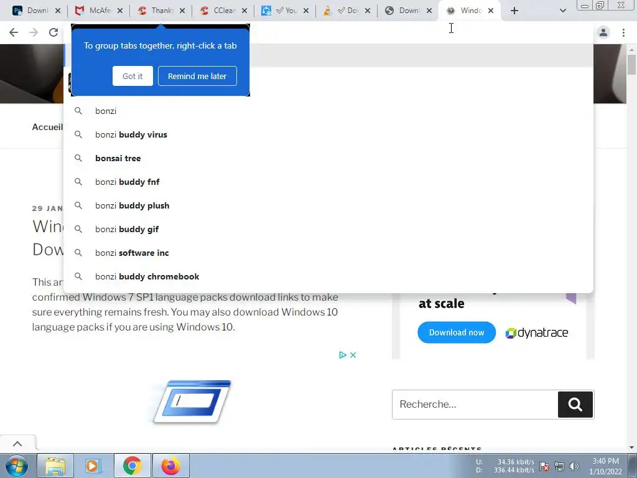
Task: Click the dynatrace Download now button
Action: click(457, 332)
